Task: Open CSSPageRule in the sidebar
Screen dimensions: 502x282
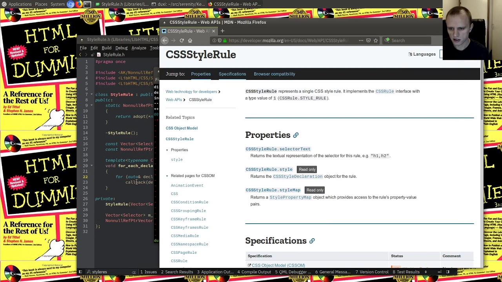Action: (x=184, y=253)
